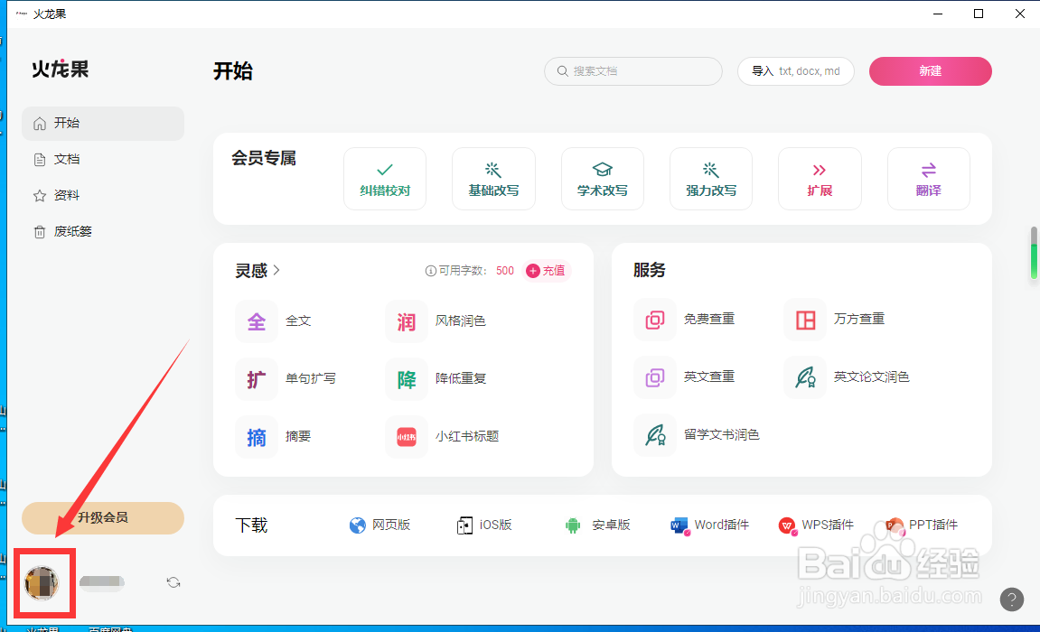Click the 新建 new document button
Image resolution: width=1040 pixels, height=632 pixels.
coord(930,71)
